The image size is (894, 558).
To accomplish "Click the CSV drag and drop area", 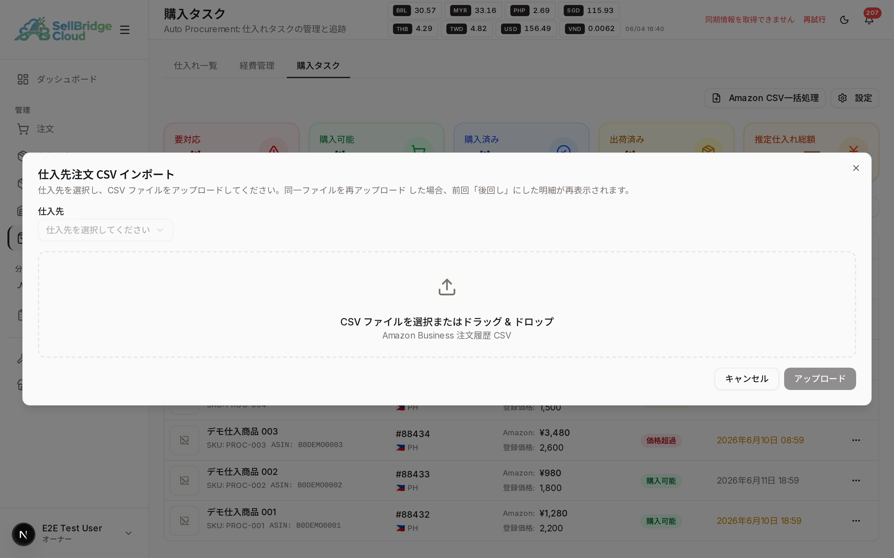I will [x=447, y=304].
